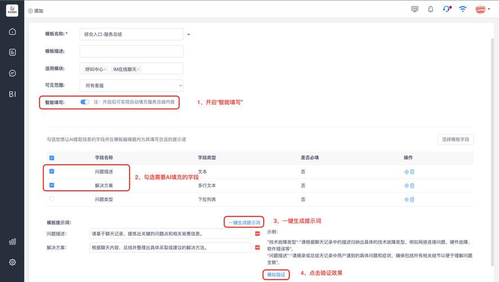This screenshot has width=499, height=282.
Task: Click the move icon in the 问题描述 row
Action: click(407, 172)
